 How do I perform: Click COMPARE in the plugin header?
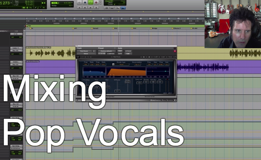click(x=111, y=53)
